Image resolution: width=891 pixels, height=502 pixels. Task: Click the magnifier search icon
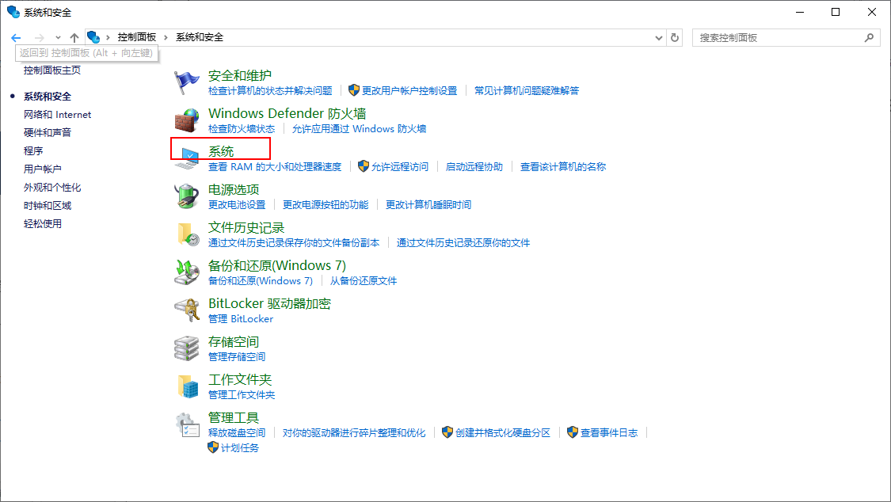[869, 37]
